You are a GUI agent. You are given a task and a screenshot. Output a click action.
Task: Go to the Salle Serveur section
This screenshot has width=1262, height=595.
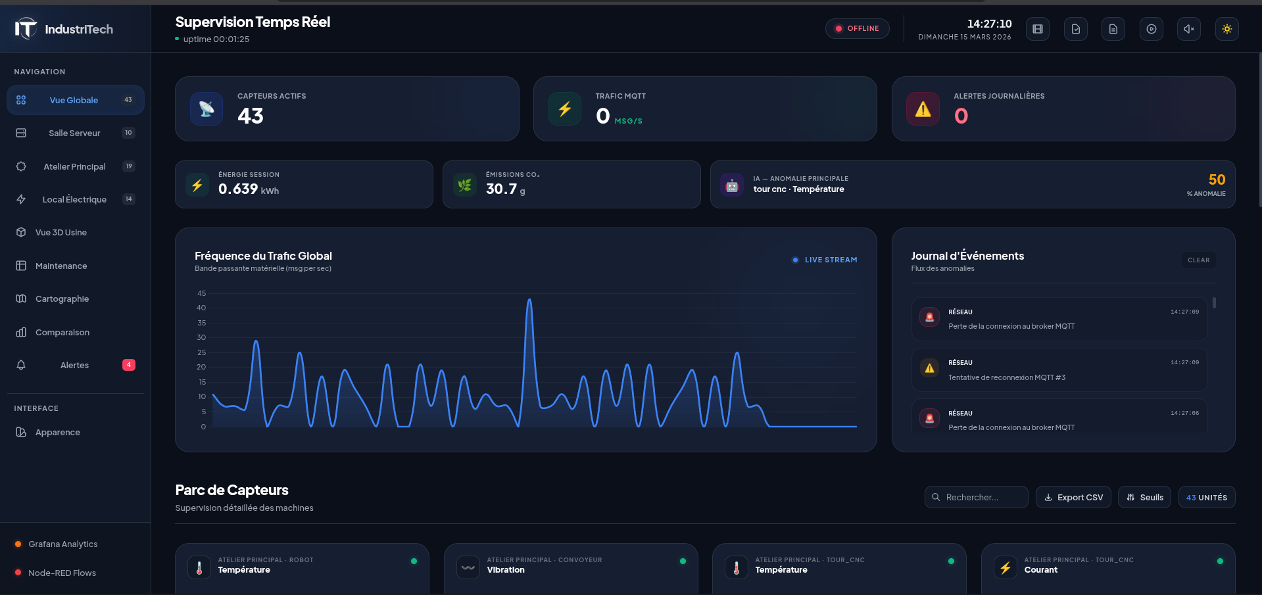[x=74, y=133]
